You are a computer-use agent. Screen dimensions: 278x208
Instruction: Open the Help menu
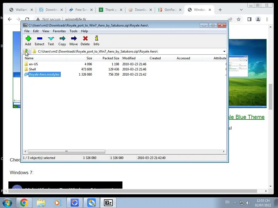click(85, 31)
